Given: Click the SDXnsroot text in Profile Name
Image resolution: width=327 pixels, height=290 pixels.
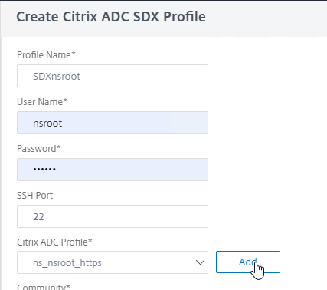Looking at the screenshot, I should point(57,76).
